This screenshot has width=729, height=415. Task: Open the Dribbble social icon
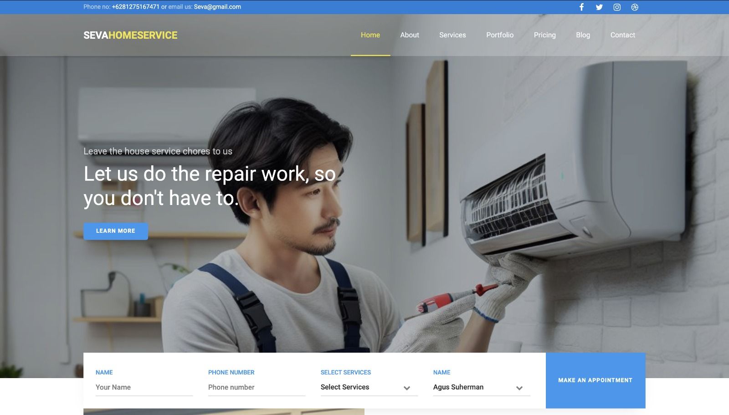(635, 7)
